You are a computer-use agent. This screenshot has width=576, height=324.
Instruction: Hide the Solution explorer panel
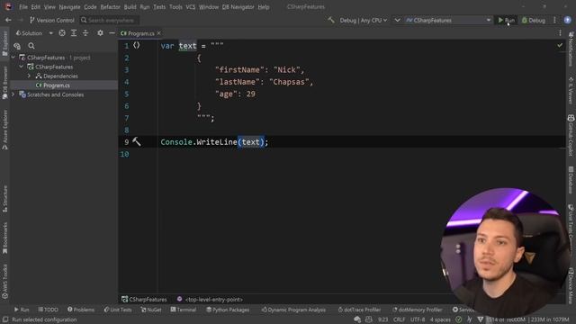coord(112,33)
